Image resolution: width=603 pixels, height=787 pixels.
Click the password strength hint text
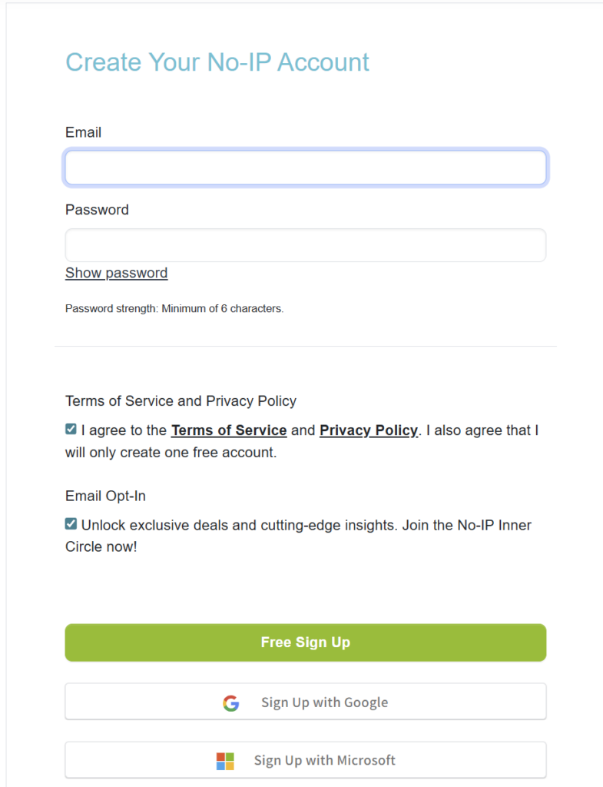(174, 309)
